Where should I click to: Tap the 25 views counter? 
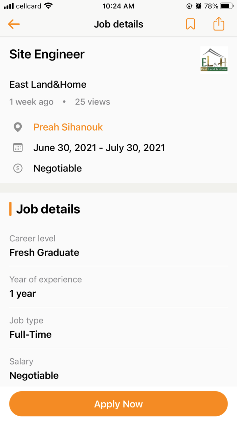92,102
